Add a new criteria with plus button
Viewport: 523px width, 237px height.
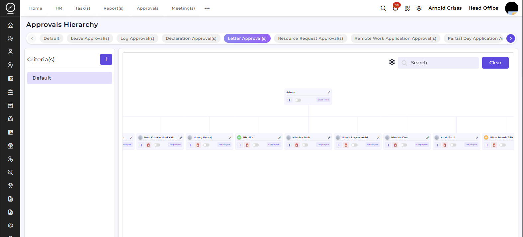tap(106, 59)
